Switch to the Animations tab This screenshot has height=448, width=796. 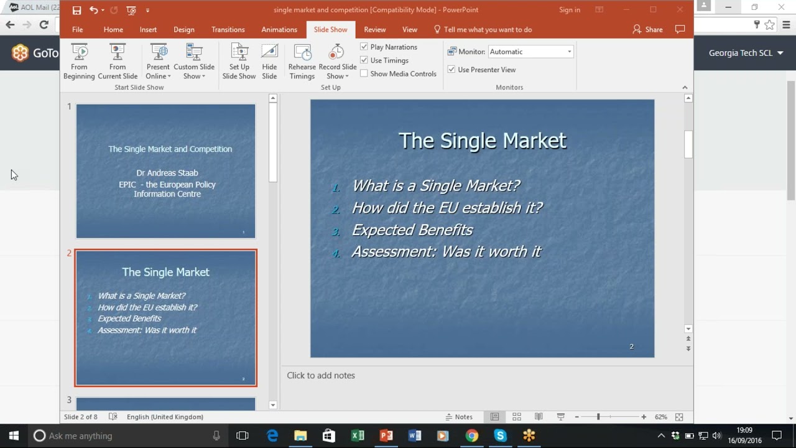(279, 29)
